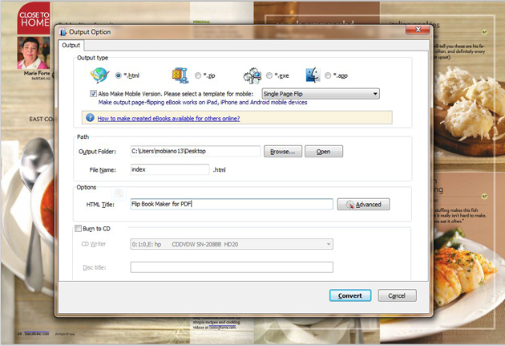Click the Mac APP Finder icon

[313, 75]
